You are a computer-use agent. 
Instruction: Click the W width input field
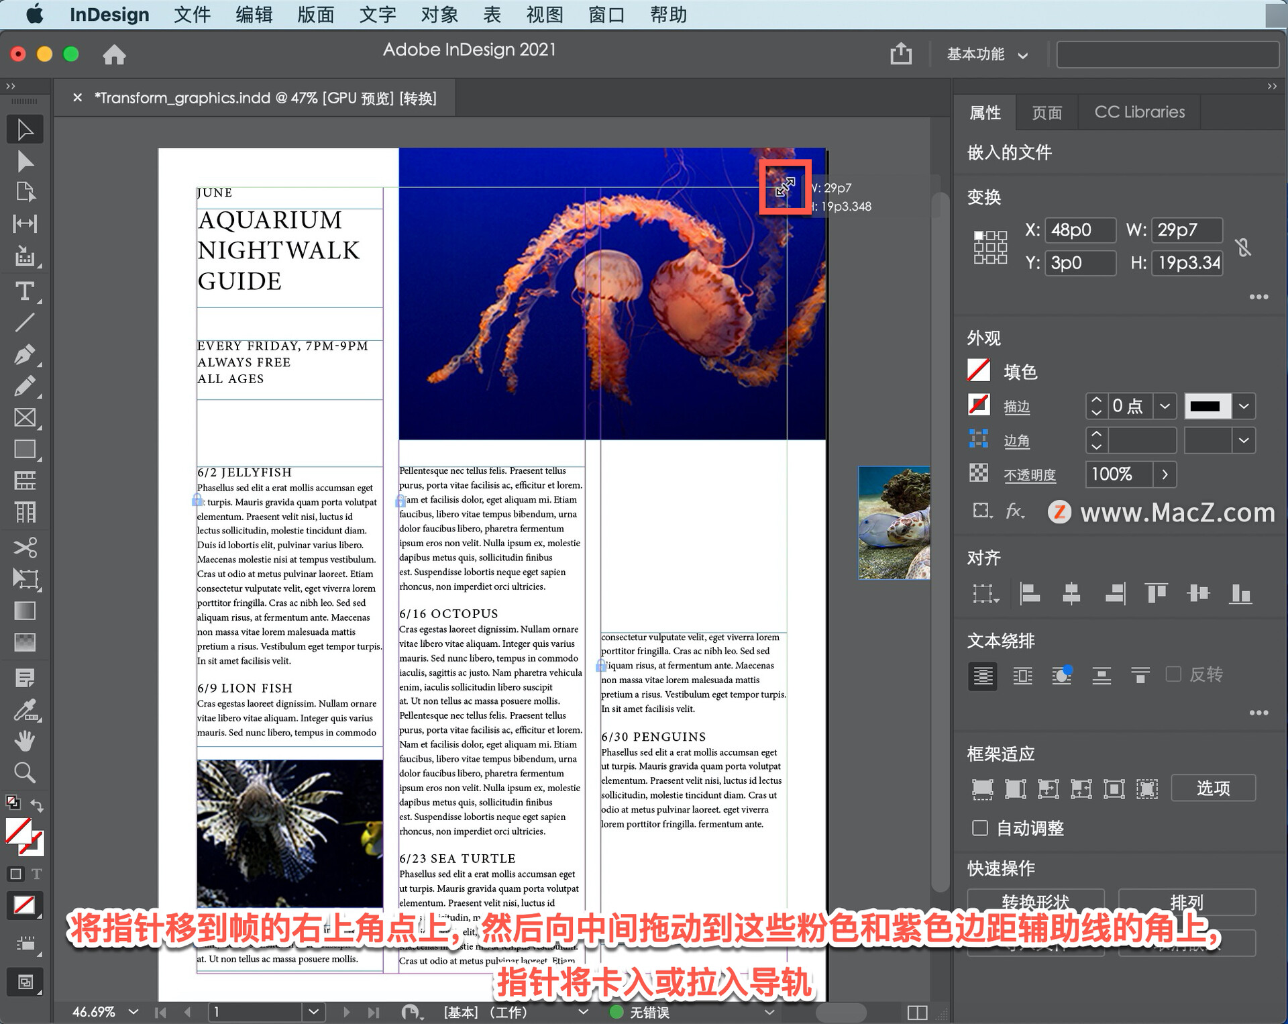[1186, 230]
